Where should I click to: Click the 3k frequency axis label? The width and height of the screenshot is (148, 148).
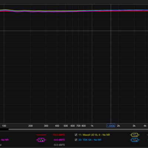pos(134,126)
